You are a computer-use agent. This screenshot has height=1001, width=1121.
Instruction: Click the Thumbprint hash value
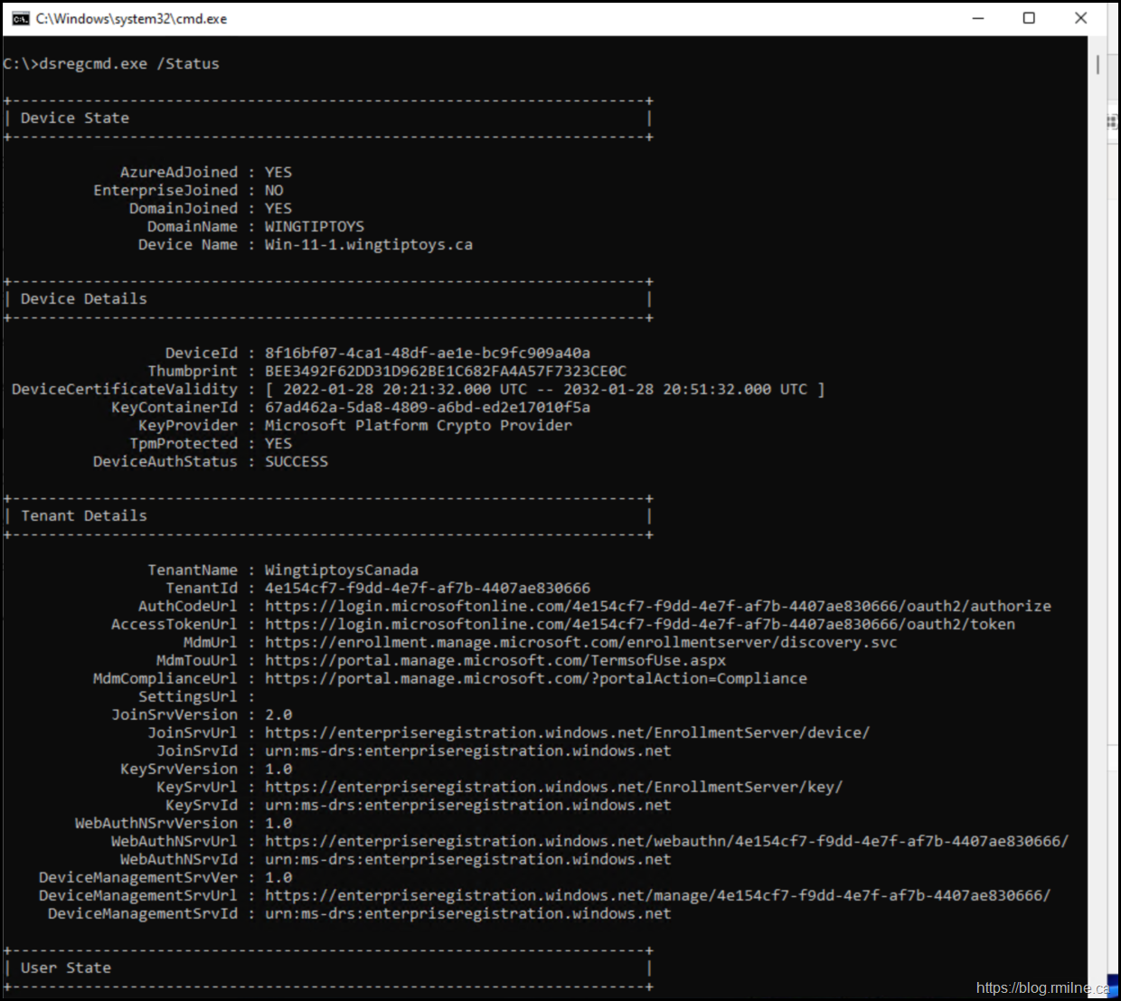[x=445, y=372]
